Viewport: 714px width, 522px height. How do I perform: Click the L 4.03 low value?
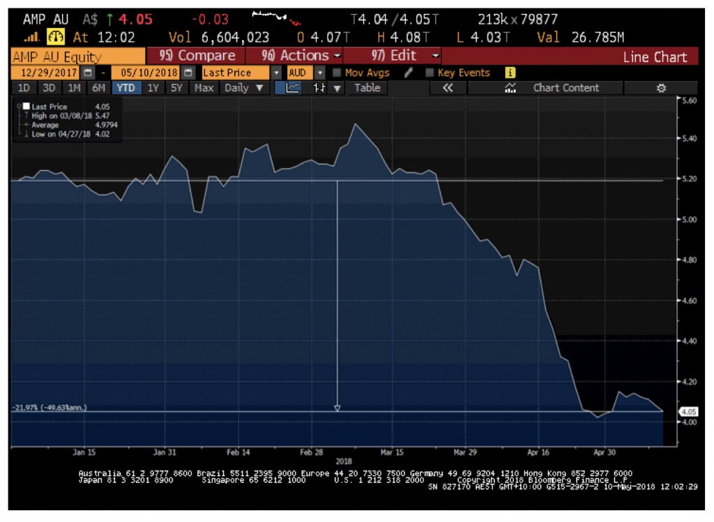[483, 38]
